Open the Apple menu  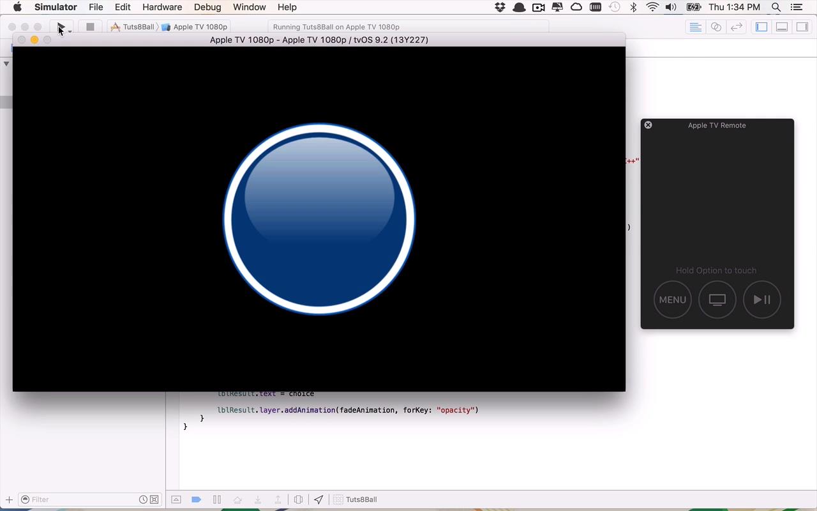coord(17,7)
